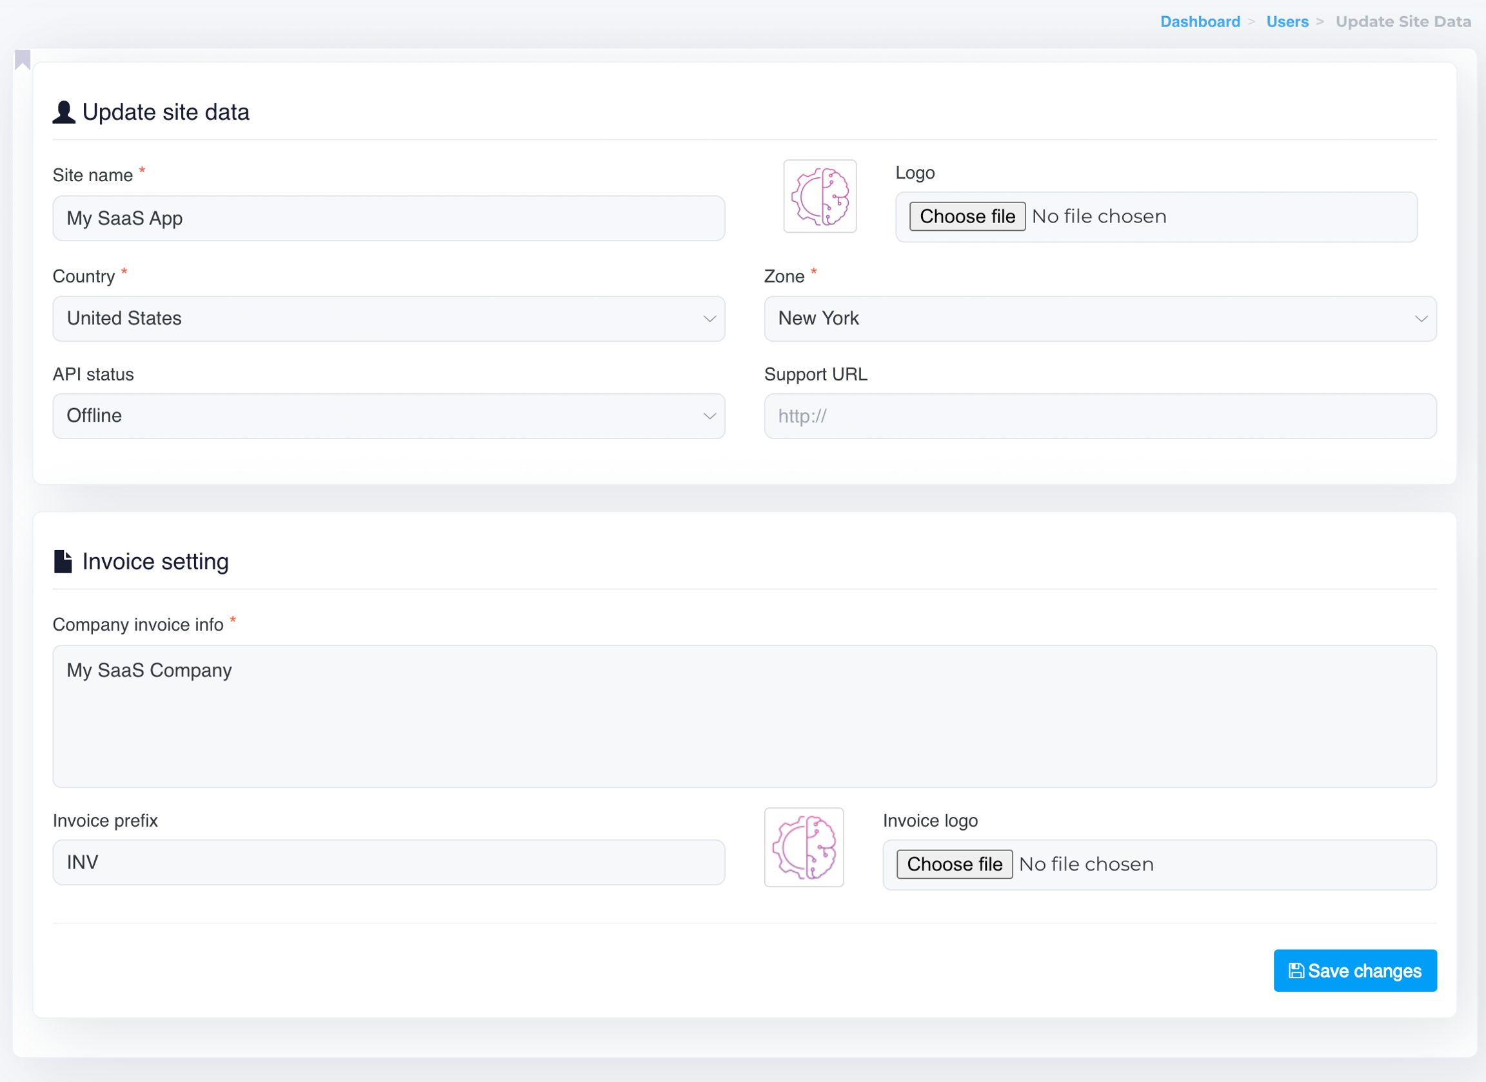The image size is (1486, 1082).
Task: Click the chevron arrow in Zone select
Action: [x=1420, y=319]
